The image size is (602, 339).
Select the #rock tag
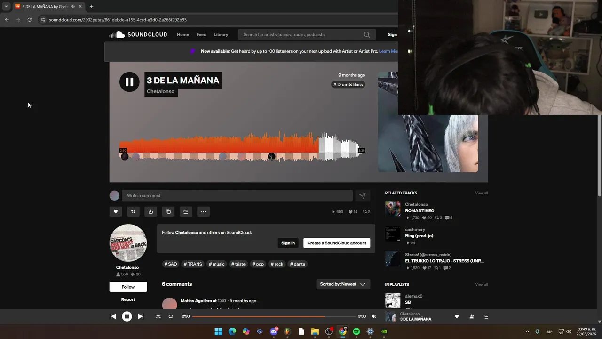[x=277, y=264]
